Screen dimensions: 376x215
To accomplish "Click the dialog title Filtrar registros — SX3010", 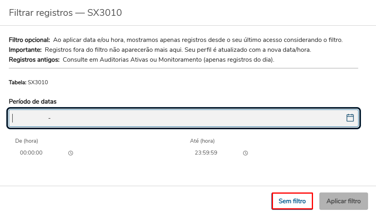I will [x=65, y=13].
